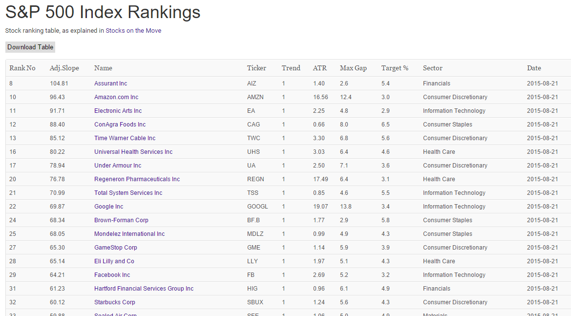Select rank number 8 cell
This screenshot has width=571, height=316.
[11, 84]
